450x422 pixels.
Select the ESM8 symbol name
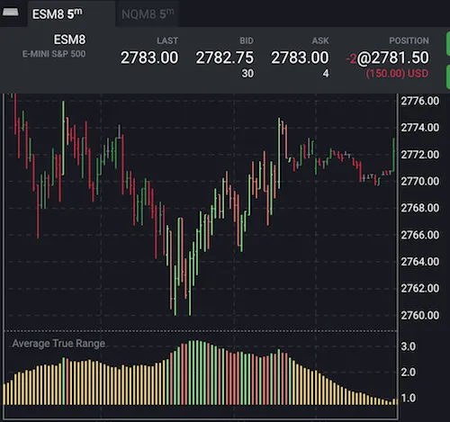(69, 40)
